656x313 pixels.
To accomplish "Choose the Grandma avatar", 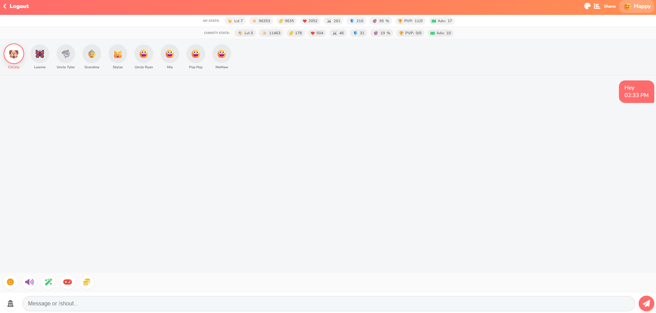I will [x=92, y=54].
